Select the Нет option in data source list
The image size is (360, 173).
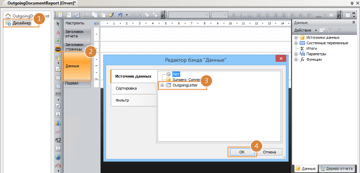(176, 74)
